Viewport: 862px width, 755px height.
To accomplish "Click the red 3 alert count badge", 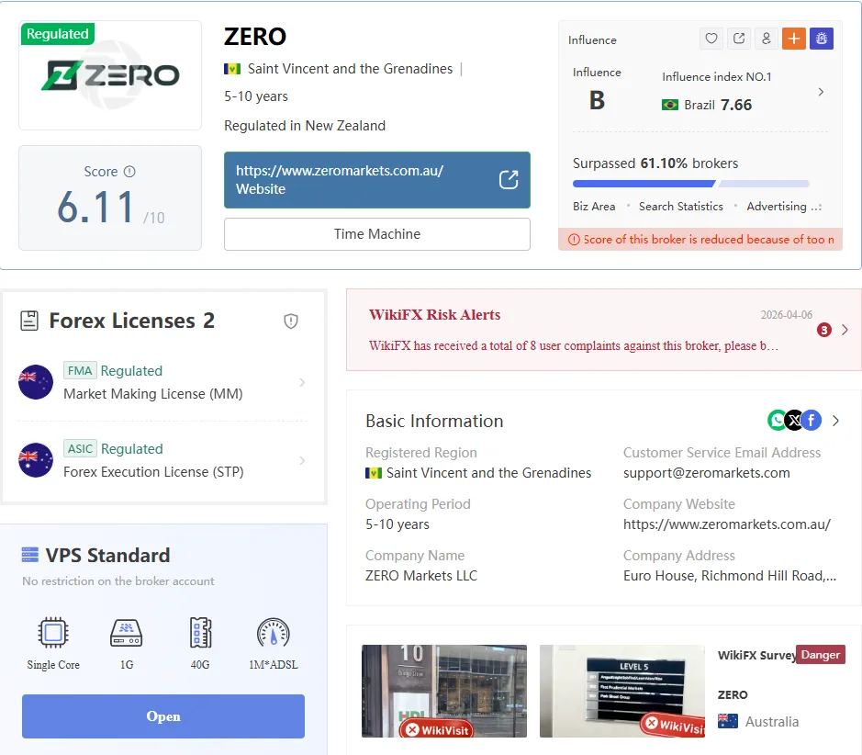I will (x=823, y=330).
